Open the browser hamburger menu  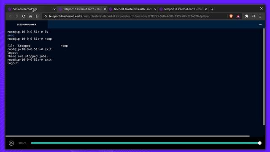pos(260,16)
